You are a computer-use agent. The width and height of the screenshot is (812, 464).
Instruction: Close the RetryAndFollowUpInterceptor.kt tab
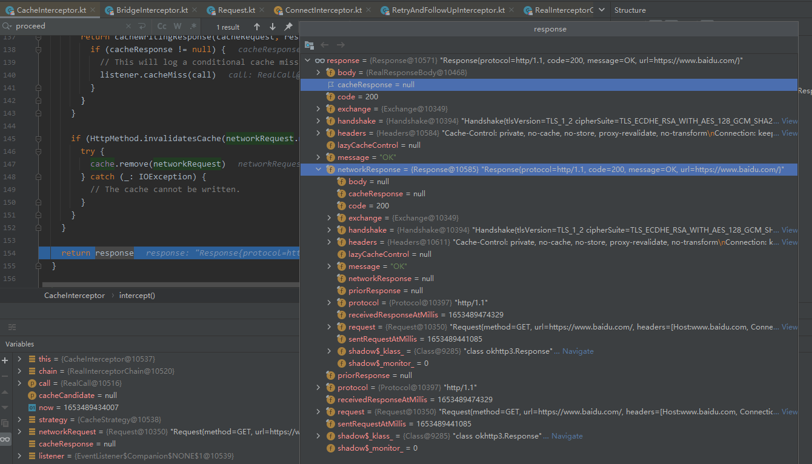pyautogui.click(x=510, y=10)
